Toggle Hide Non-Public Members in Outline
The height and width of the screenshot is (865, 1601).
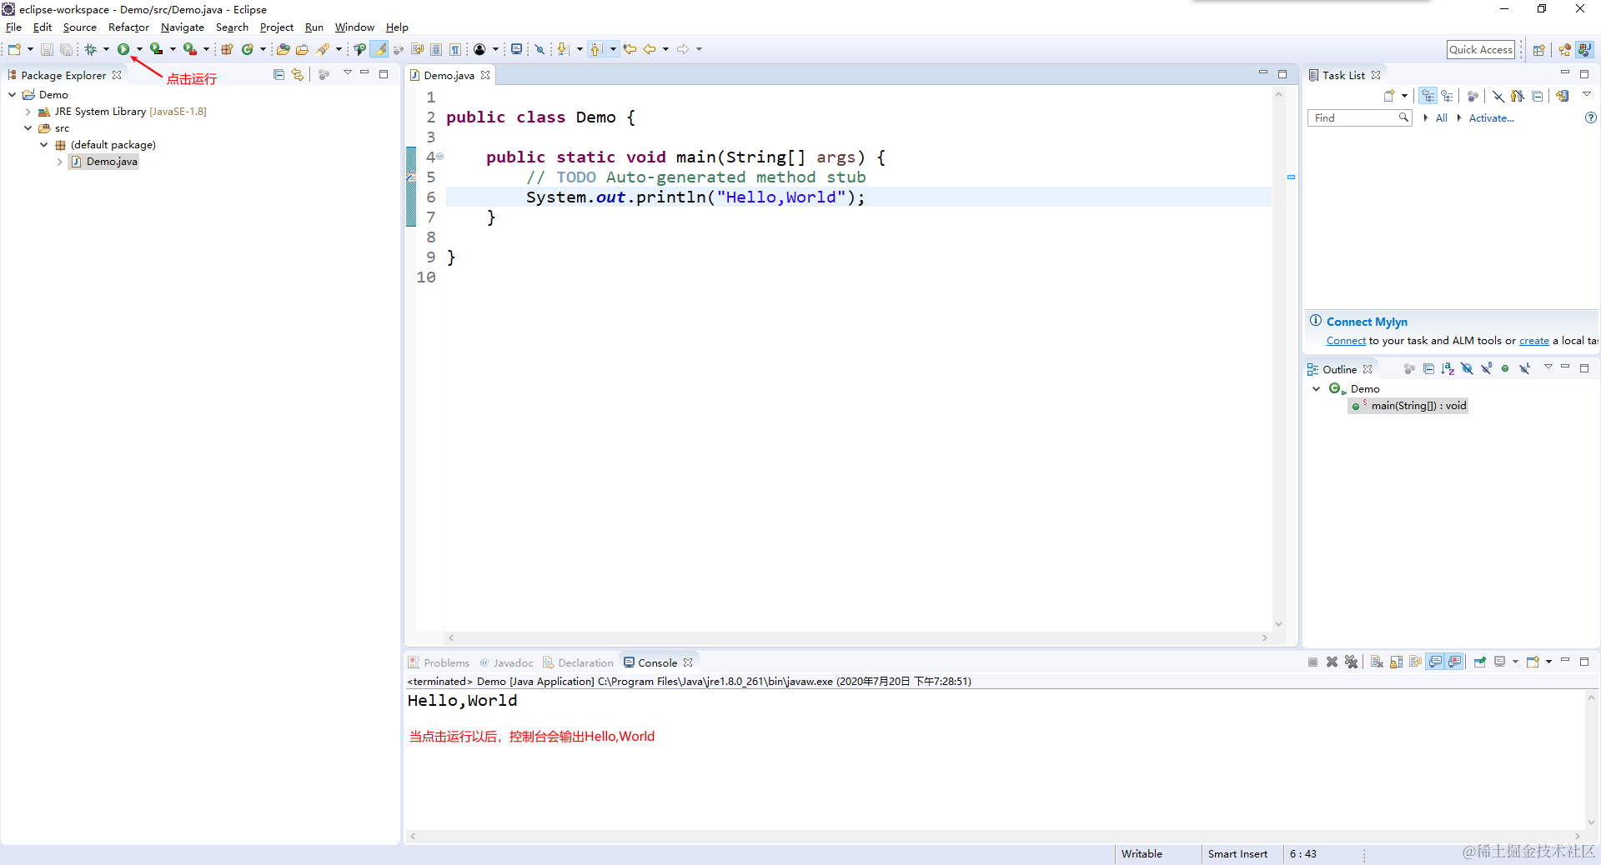[1505, 368]
